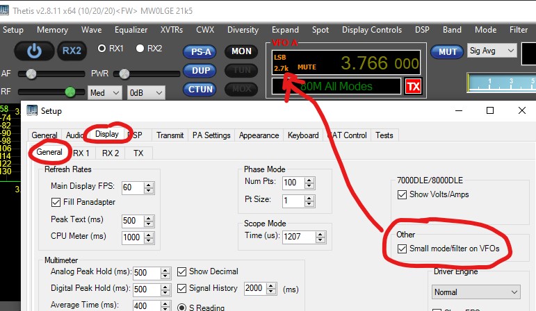The height and width of the screenshot is (311, 536).
Task: Toggle the RX2 receiver button
Action: click(71, 51)
